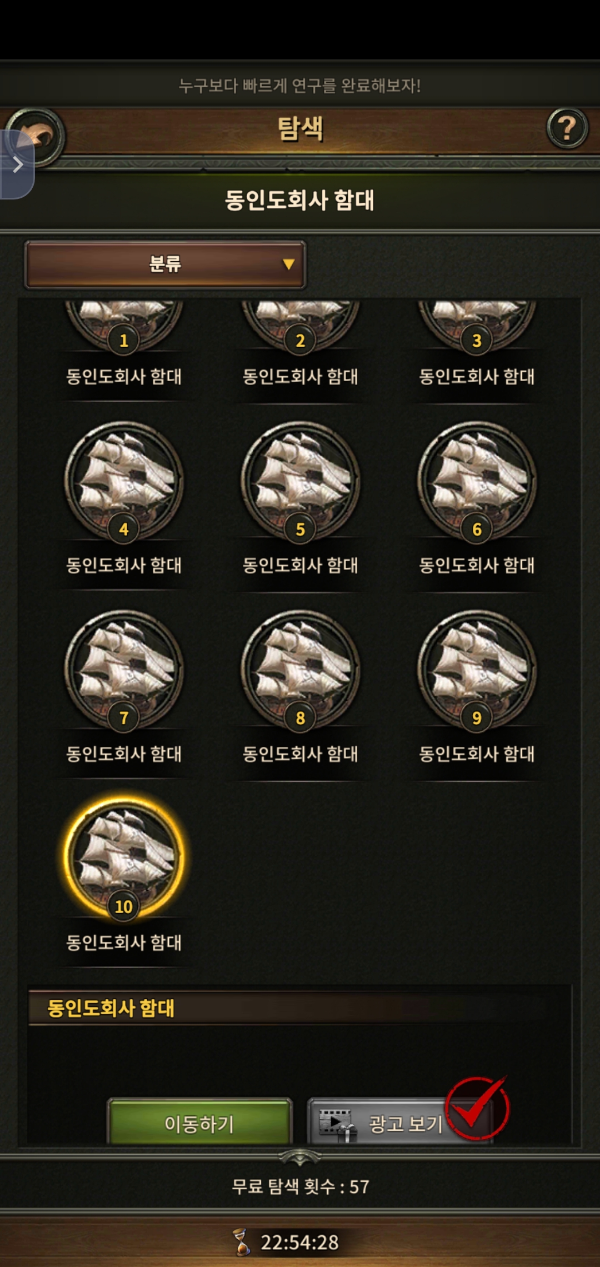Open the question mark help icon
Image resolution: width=600 pixels, height=1267 pixels.
(567, 128)
